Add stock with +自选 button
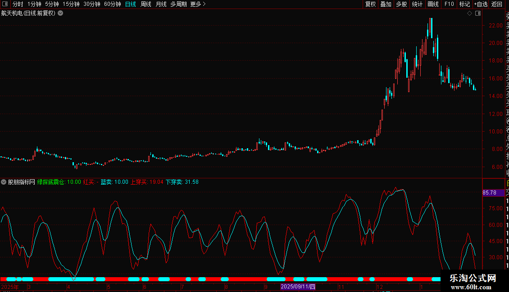 (481, 4)
